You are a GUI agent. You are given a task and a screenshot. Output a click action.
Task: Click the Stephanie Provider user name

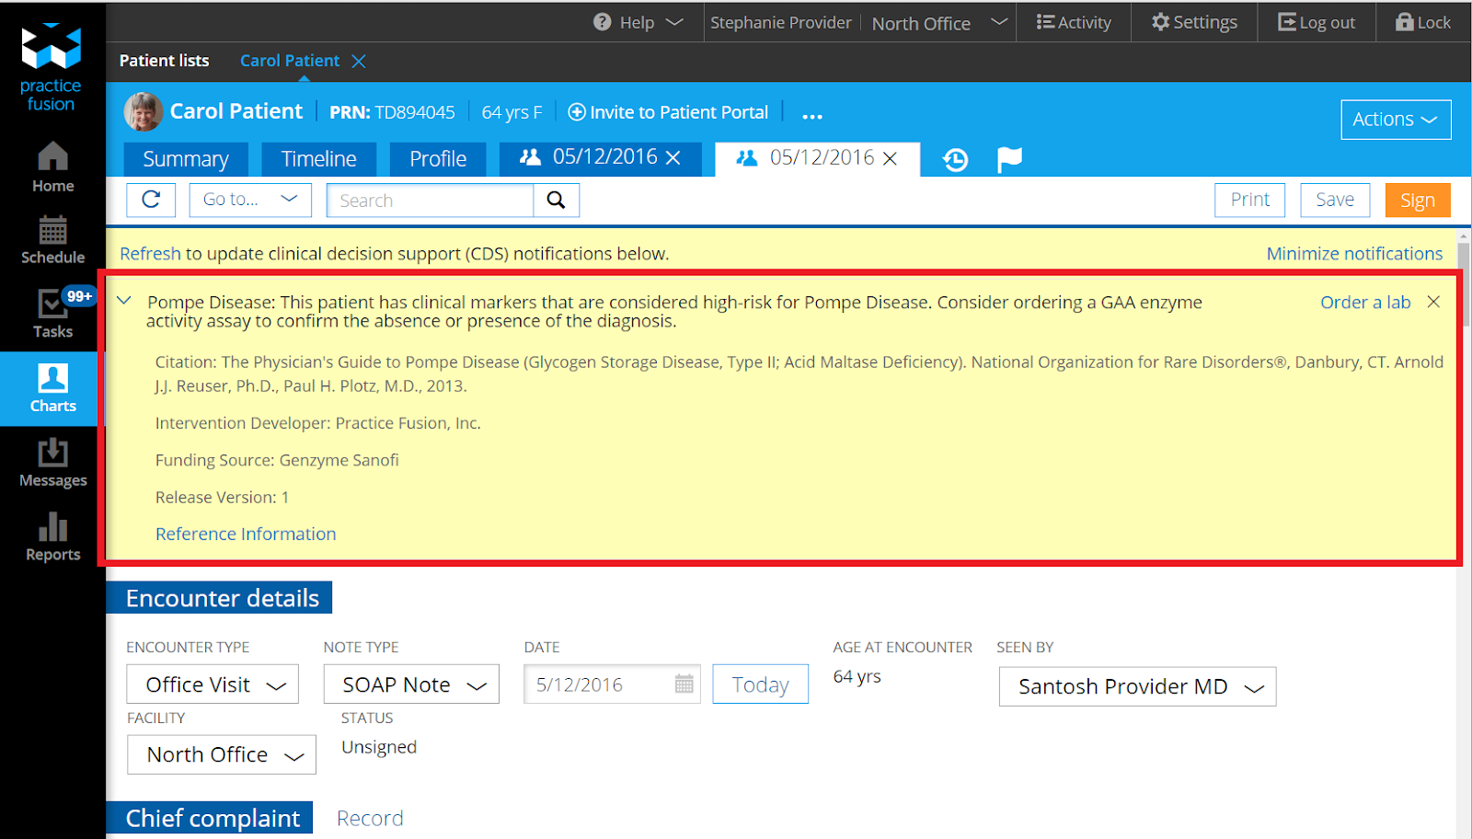781,22
